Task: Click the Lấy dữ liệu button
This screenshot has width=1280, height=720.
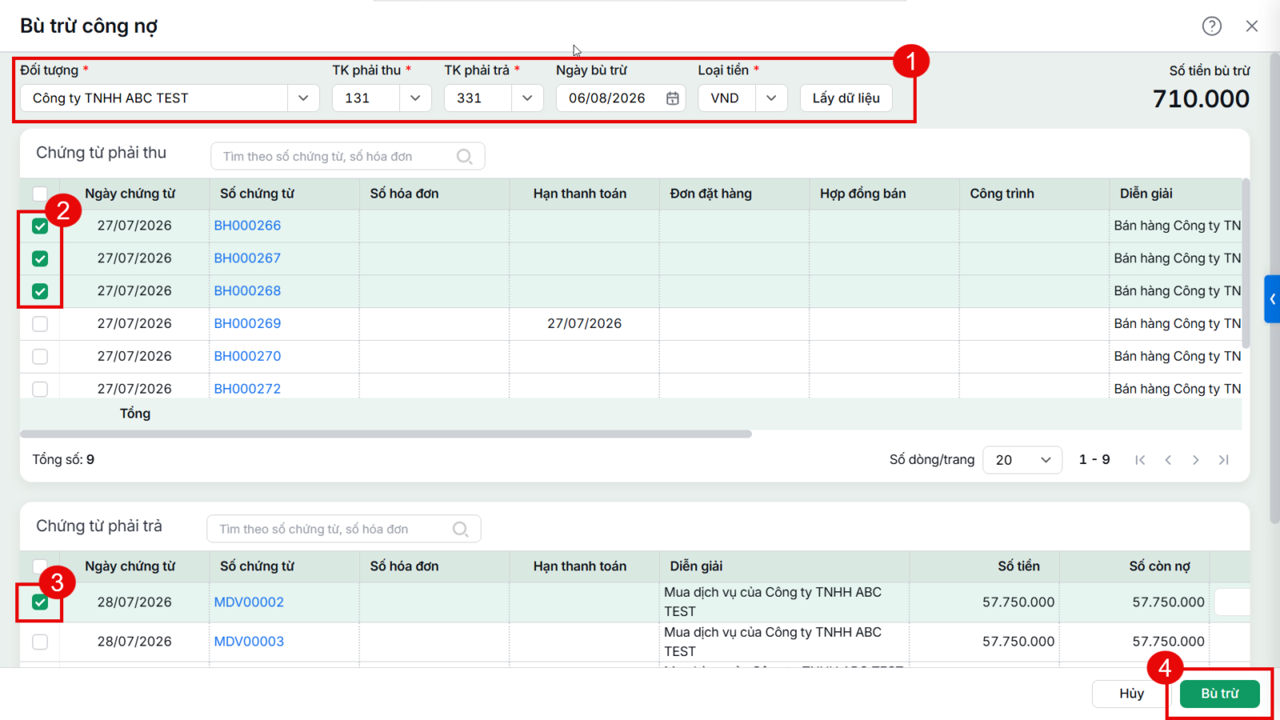Action: click(846, 98)
